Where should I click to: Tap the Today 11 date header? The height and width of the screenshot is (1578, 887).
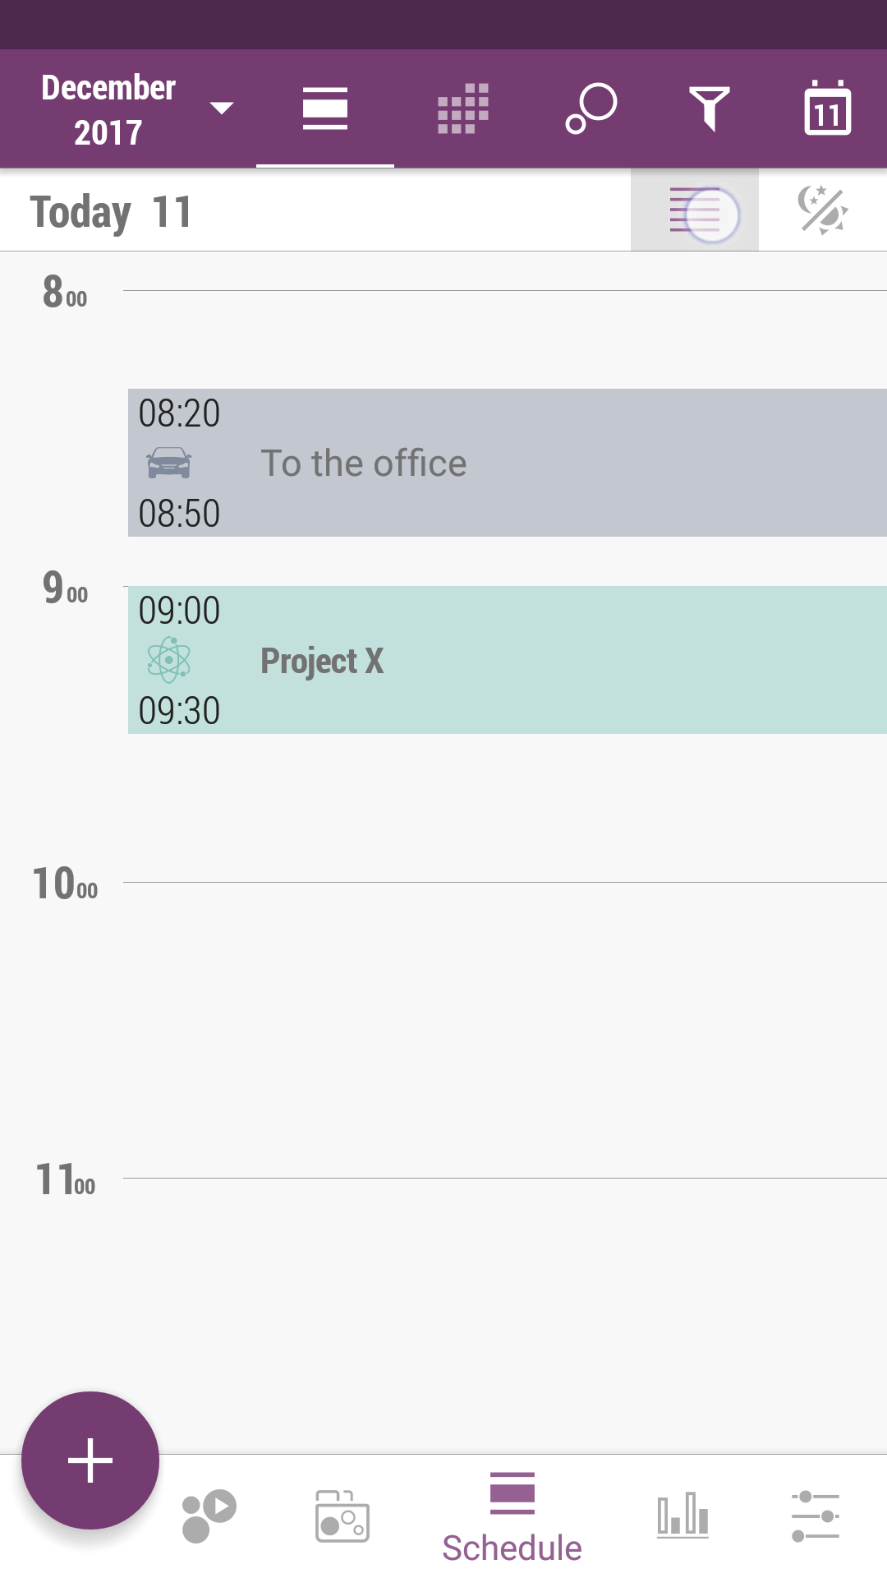[111, 212]
